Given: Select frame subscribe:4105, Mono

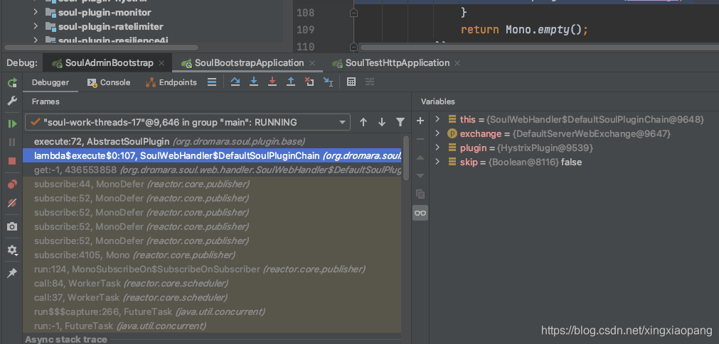Looking at the screenshot, I should [212, 255].
